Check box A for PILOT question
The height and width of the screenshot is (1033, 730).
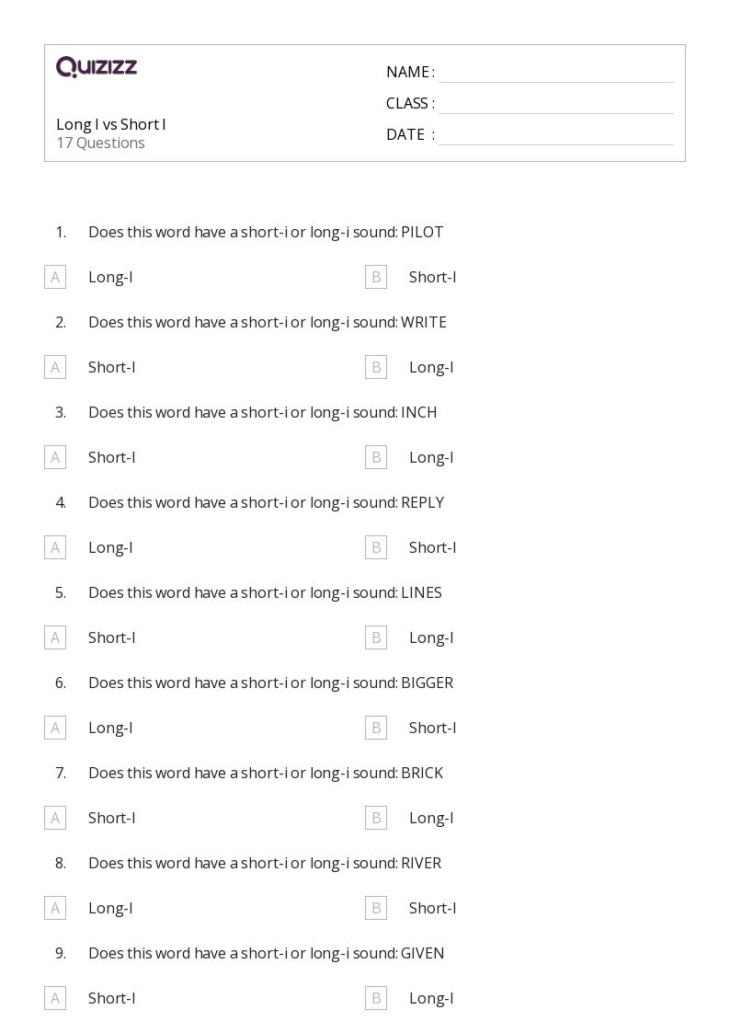pos(55,277)
